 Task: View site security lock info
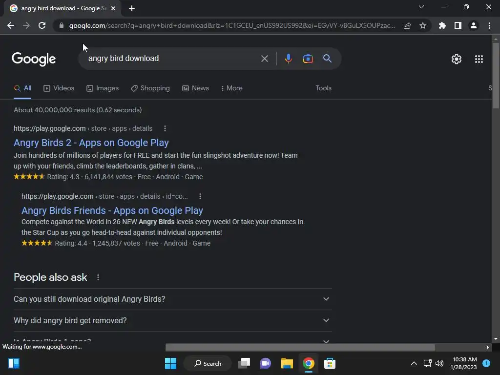click(x=62, y=25)
